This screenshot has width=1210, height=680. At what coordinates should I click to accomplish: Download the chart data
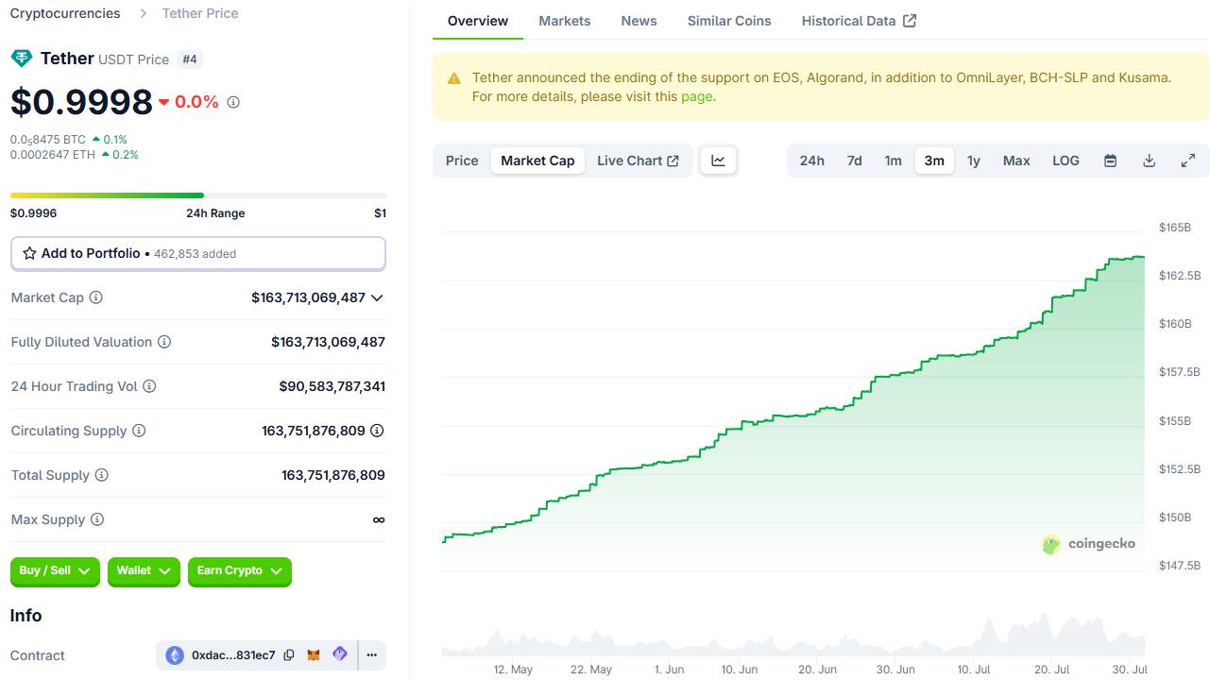coord(1150,161)
